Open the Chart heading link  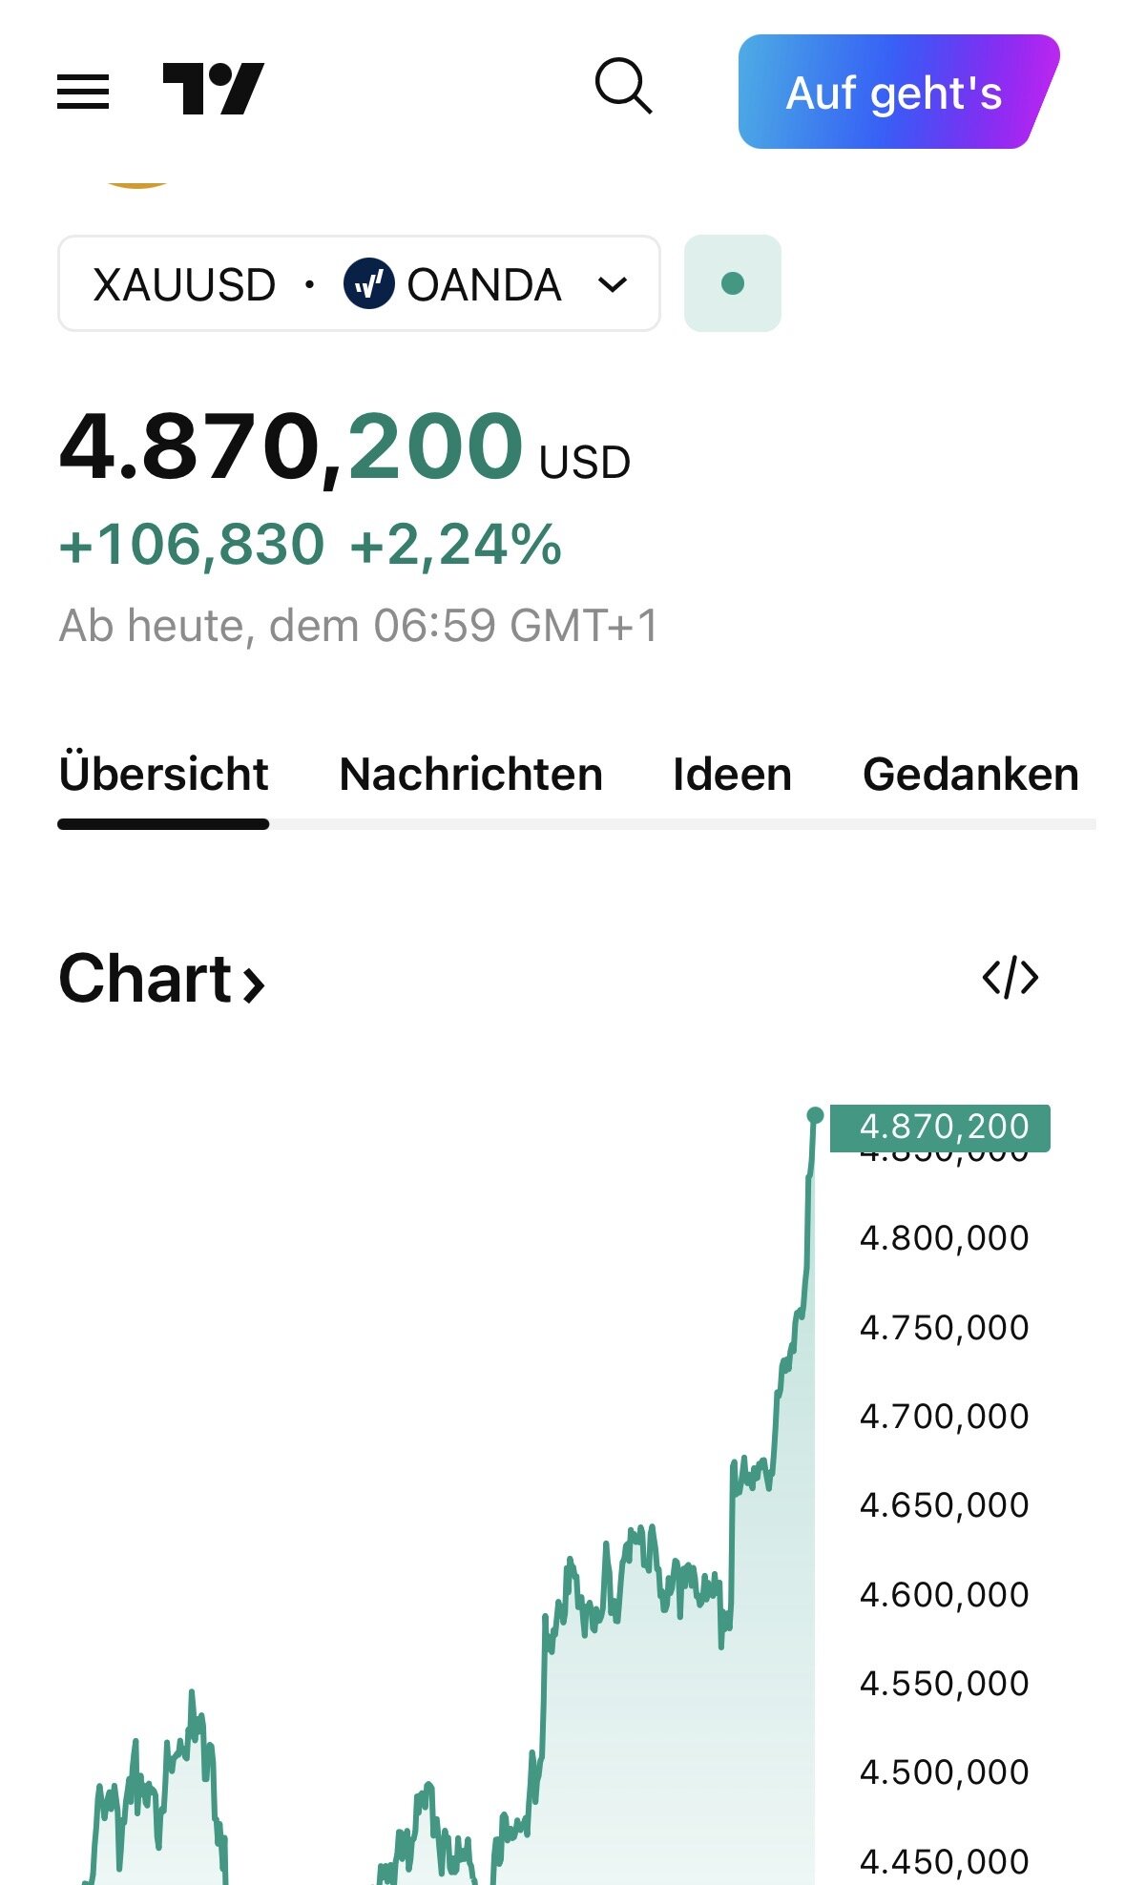pyautogui.click(x=145, y=979)
